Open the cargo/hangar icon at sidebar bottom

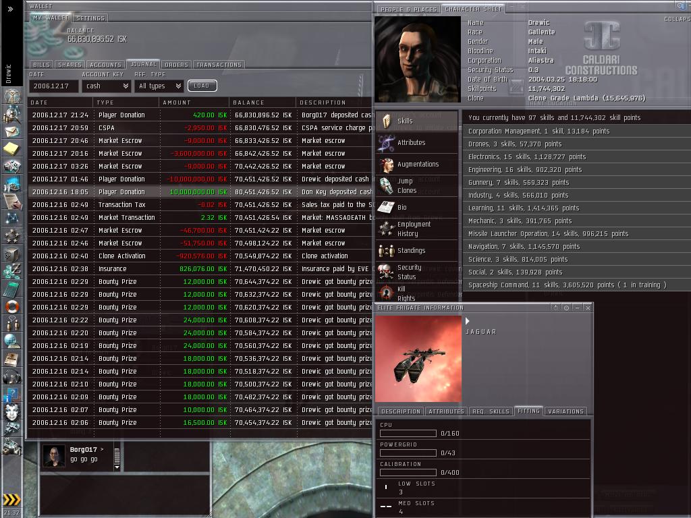tap(12, 447)
